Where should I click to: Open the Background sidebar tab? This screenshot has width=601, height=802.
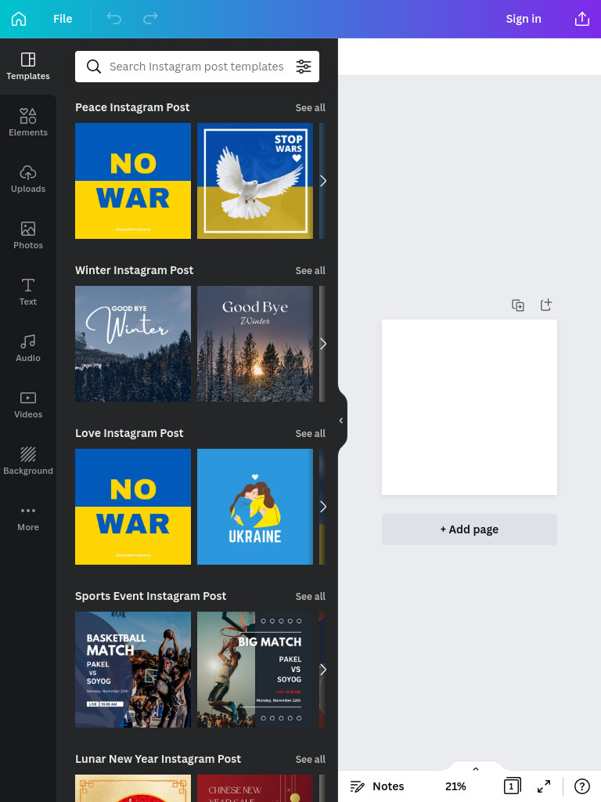28,461
